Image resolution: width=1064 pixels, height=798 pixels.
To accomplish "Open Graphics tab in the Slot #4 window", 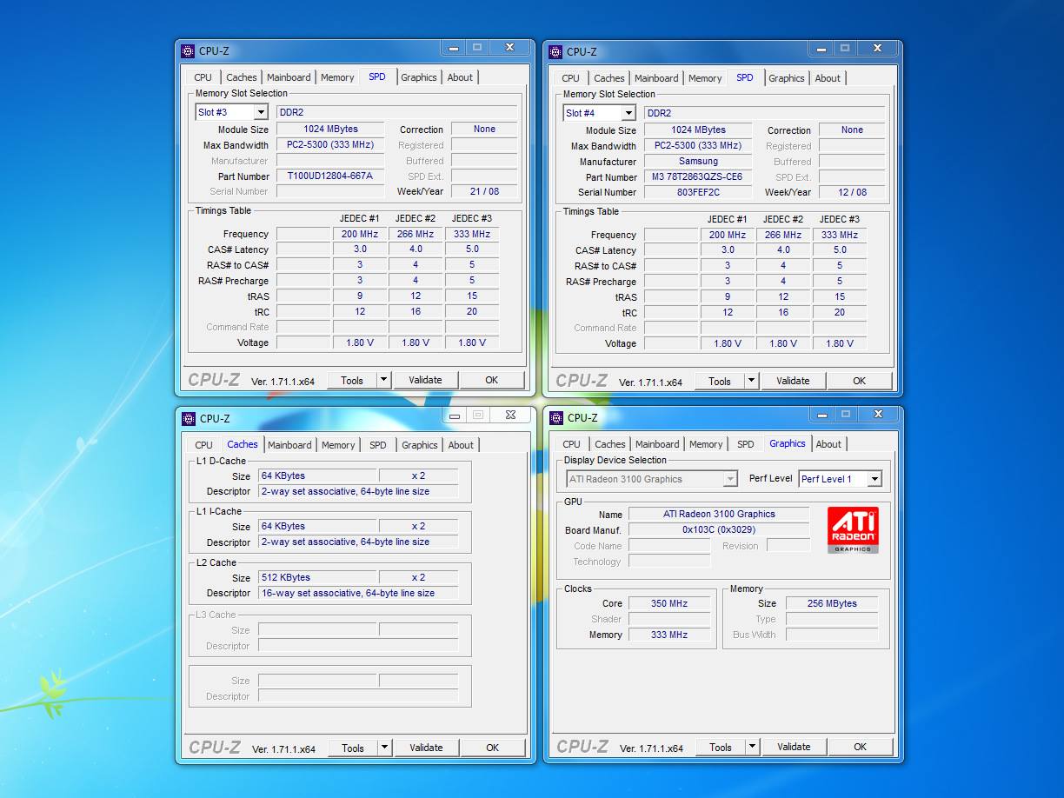I will 787,78.
